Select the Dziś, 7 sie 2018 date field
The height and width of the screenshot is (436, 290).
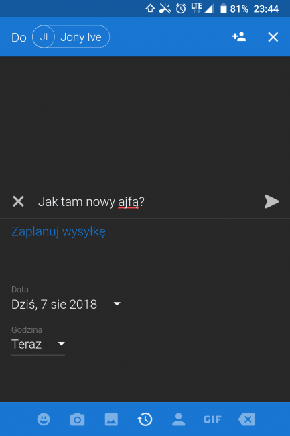(x=66, y=305)
